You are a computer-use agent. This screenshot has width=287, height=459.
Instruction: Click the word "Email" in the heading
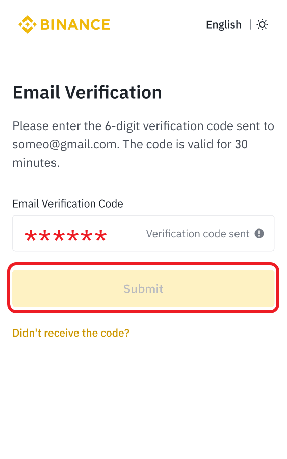37,92
